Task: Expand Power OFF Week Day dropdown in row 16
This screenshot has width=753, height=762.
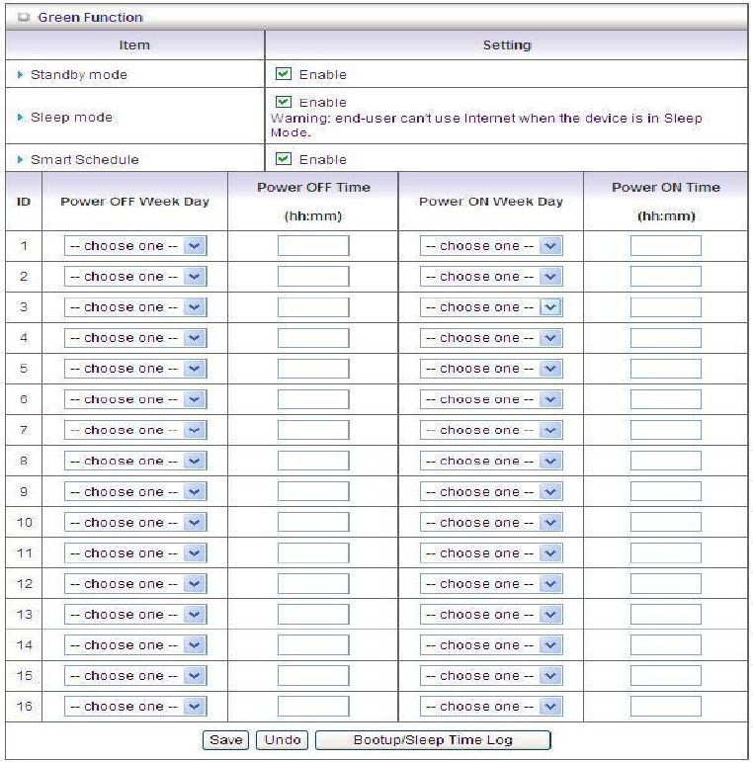Action: 135,706
